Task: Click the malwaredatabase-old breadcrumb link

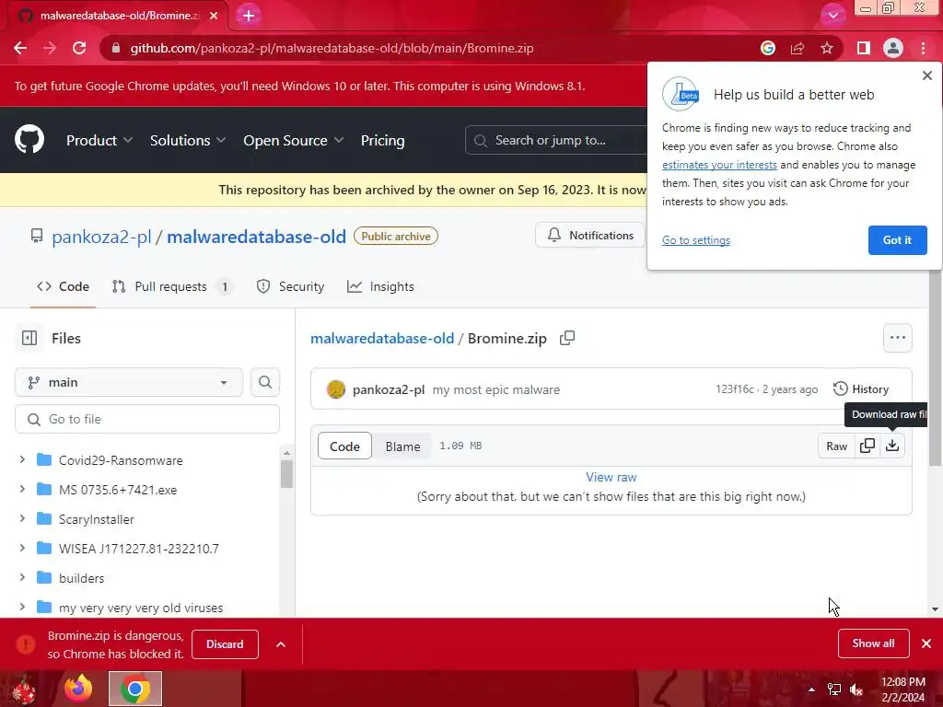Action: [382, 338]
